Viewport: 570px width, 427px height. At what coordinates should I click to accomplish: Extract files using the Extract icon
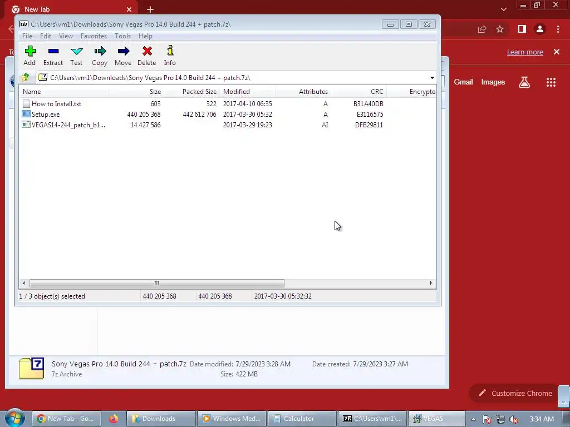53,51
